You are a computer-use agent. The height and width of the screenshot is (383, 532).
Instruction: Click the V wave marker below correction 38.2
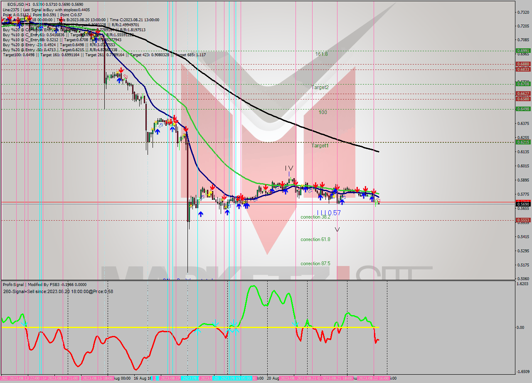pyautogui.click(x=337, y=229)
